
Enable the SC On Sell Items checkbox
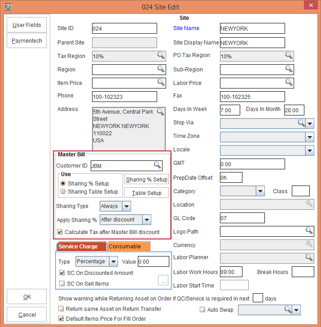click(62, 283)
